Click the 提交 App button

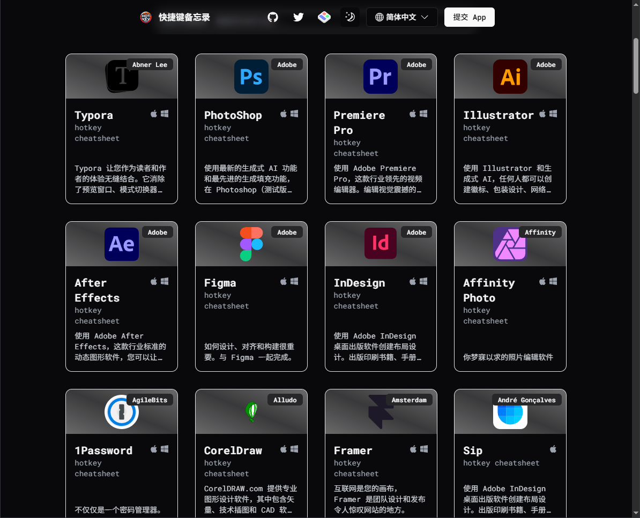coord(470,17)
